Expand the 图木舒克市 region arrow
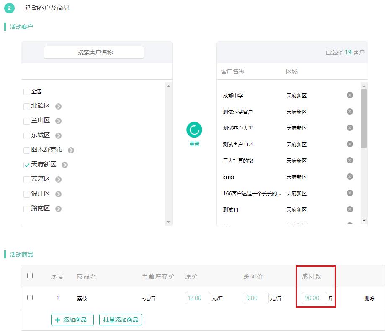The width and height of the screenshot is (389, 334). (71, 150)
